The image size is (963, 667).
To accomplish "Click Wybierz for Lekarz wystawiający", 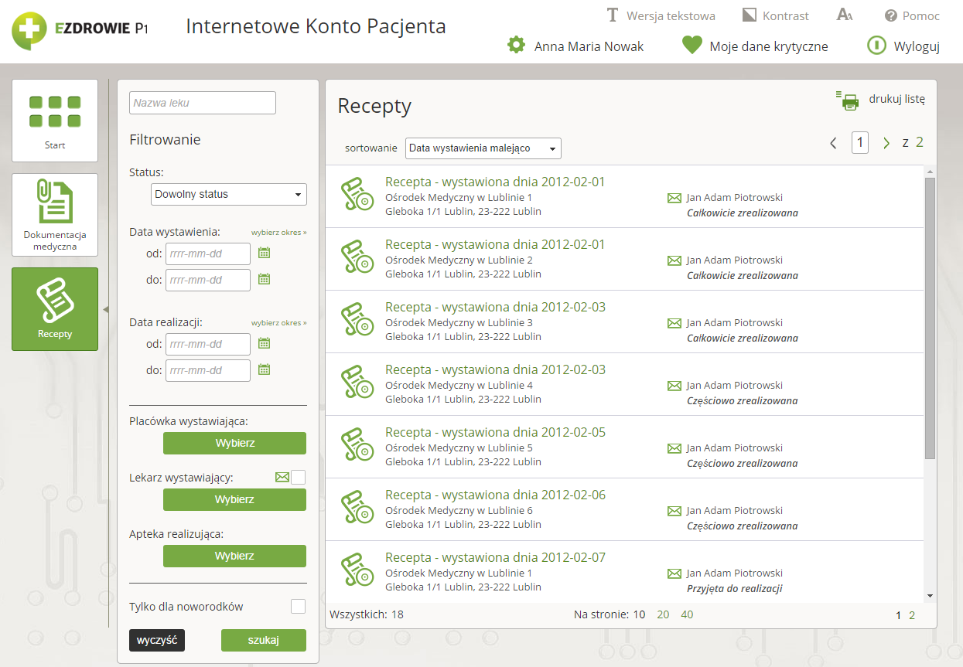I will pos(234,499).
